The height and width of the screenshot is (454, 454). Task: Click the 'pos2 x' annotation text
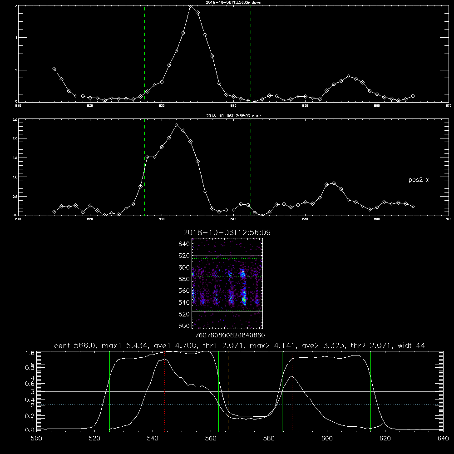419,180
